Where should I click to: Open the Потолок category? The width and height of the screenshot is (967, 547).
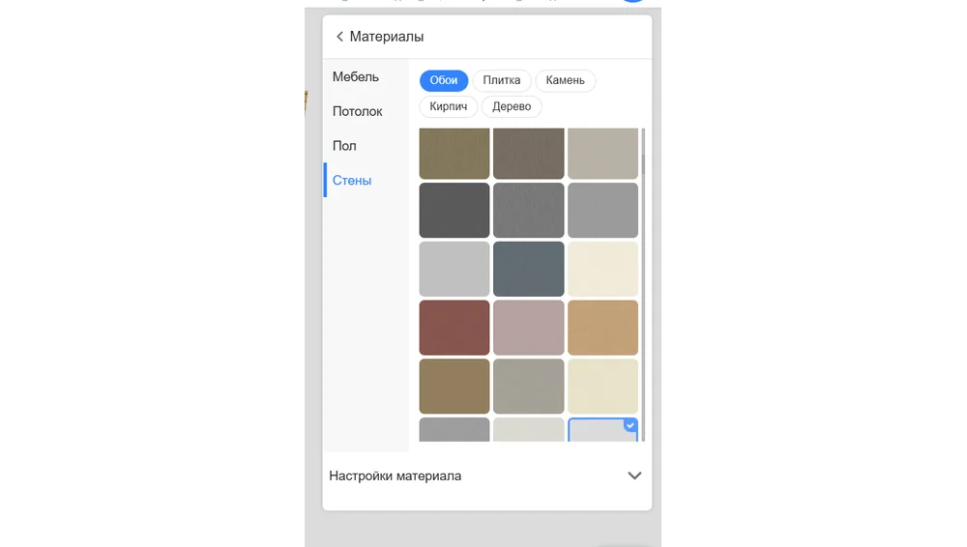358,111
